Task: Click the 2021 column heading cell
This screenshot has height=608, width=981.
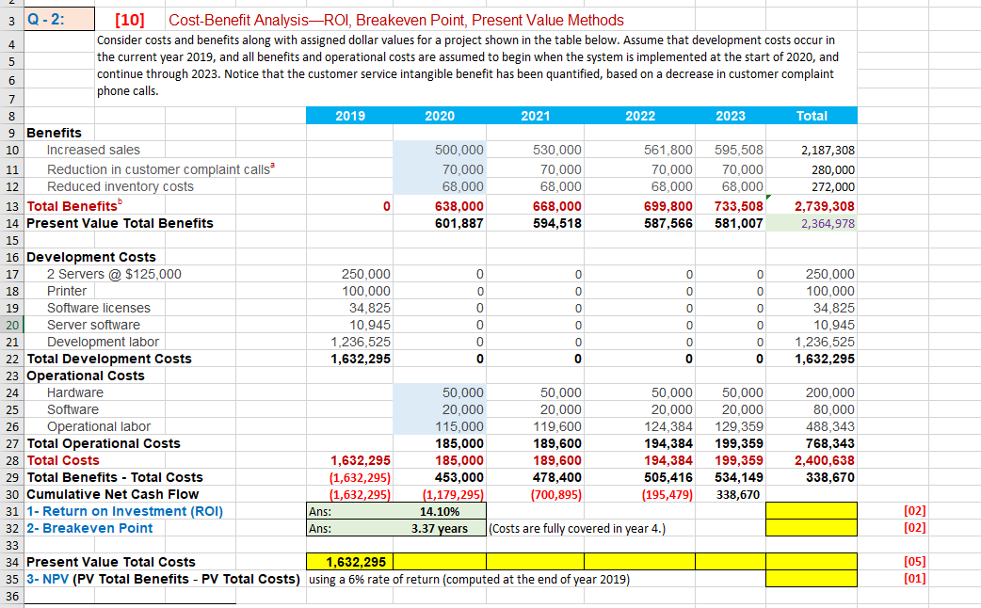Action: point(535,116)
